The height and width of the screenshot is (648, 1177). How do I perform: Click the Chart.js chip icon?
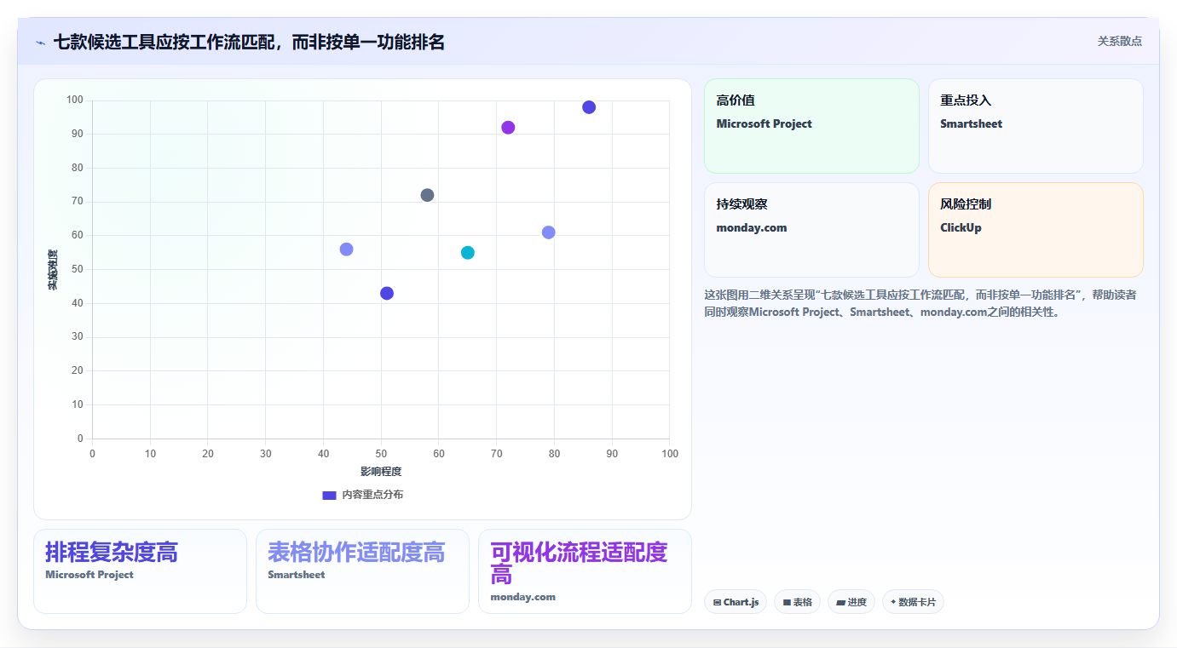click(x=717, y=602)
